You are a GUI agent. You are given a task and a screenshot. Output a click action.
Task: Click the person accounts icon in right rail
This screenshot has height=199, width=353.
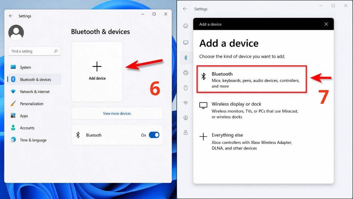(x=186, y=132)
